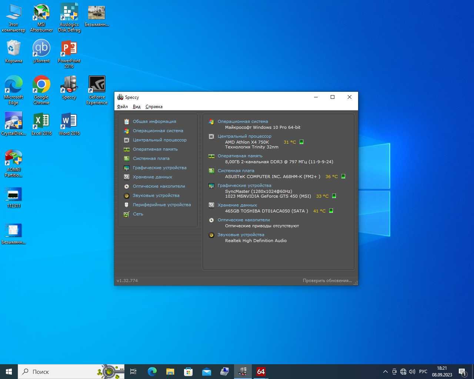
Task: Click the GPU temperature status indicator
Action: [334, 196]
